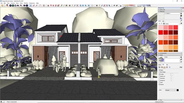The width and height of the screenshot is (184, 103).
Task: Open Shapes tool dropdown arrow
Action: click(45, 6)
